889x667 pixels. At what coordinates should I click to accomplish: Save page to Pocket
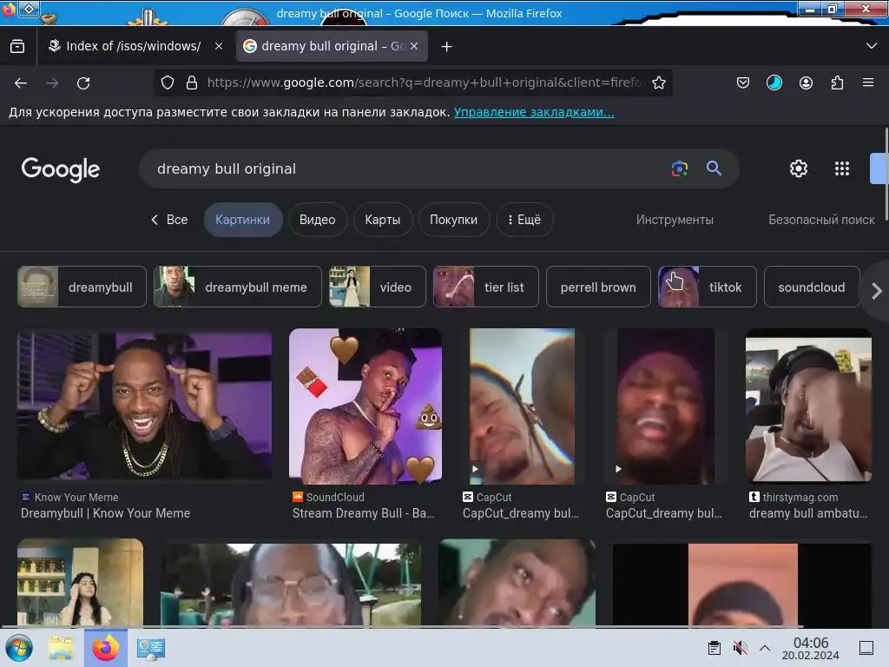pyautogui.click(x=743, y=83)
